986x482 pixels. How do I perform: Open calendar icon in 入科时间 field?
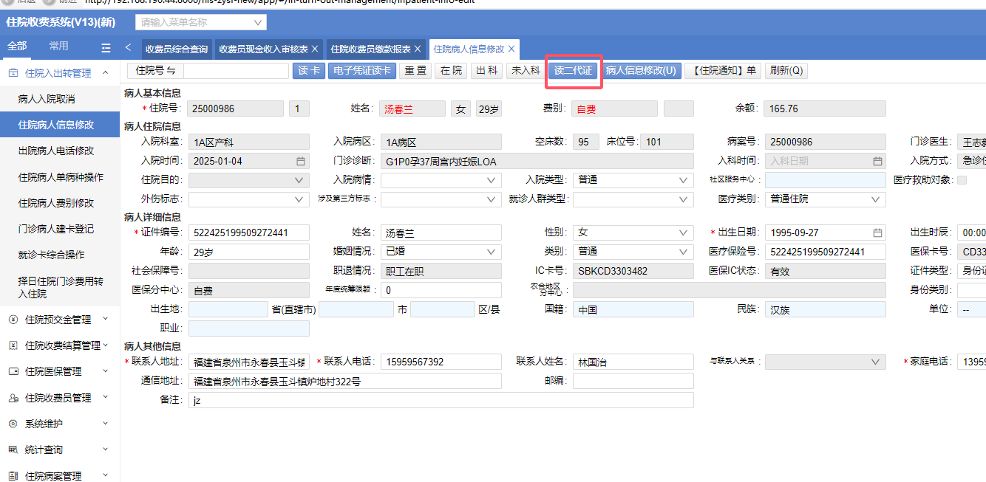pos(877,161)
